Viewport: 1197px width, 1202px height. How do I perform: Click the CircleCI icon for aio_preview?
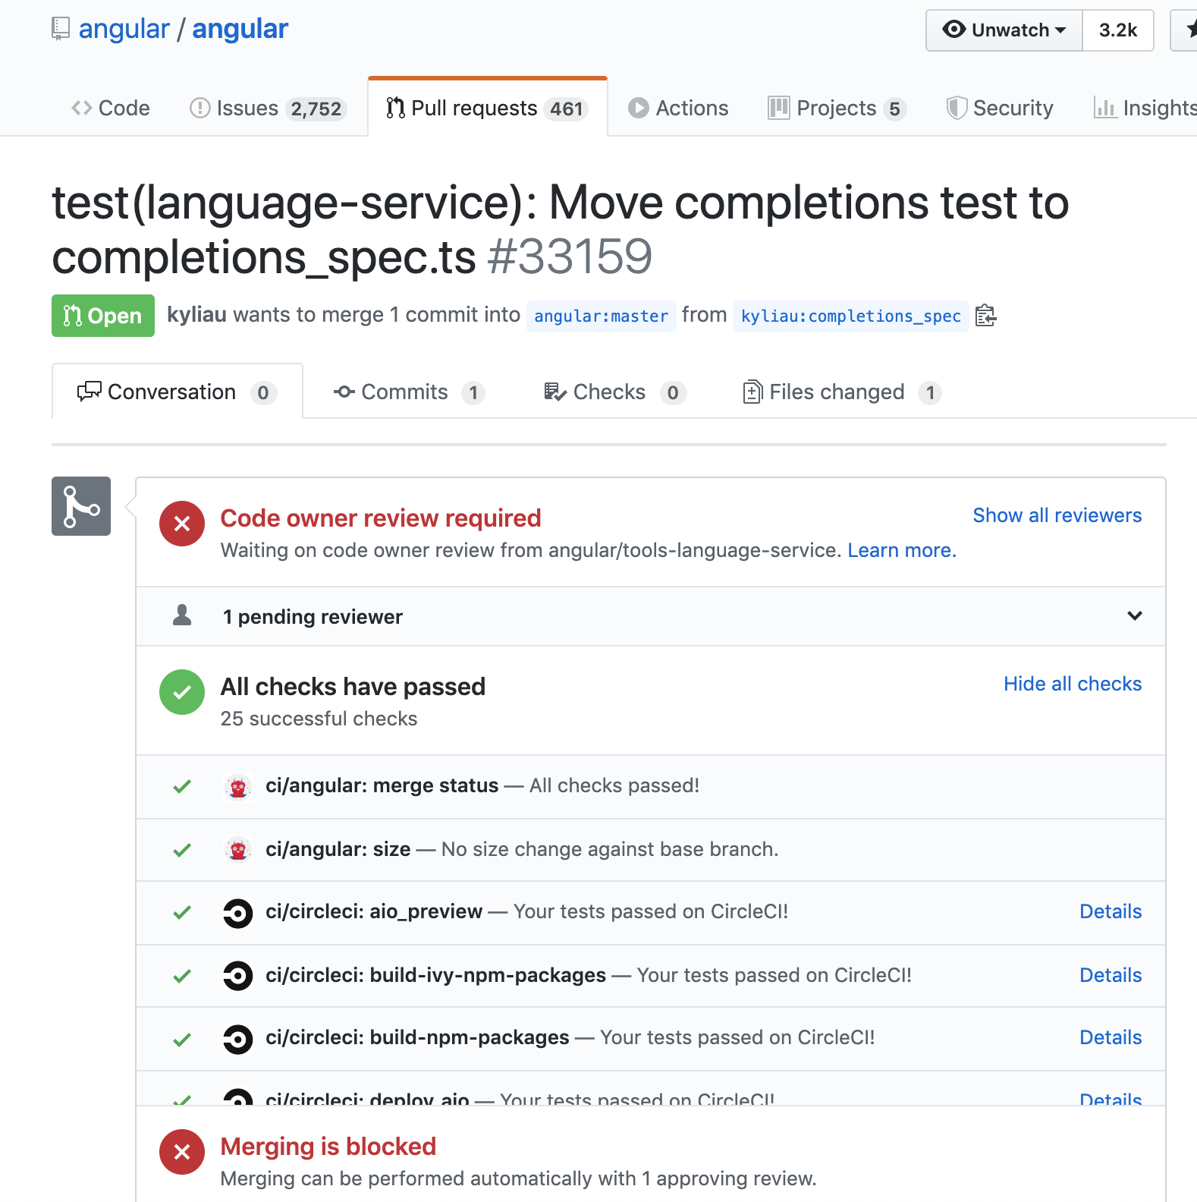coord(238,913)
